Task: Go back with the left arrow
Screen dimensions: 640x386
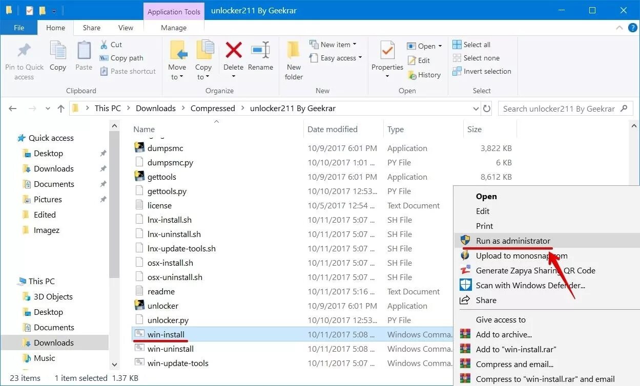Action: [13, 109]
